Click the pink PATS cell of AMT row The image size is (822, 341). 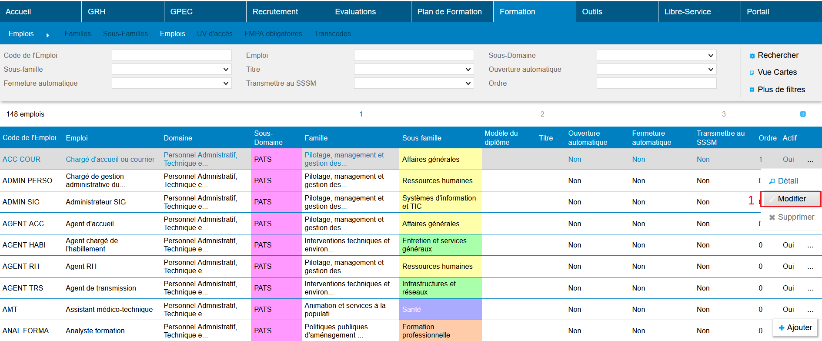tap(276, 309)
